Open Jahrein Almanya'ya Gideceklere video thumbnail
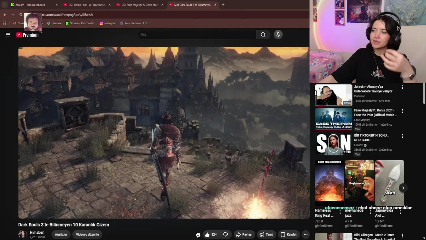This screenshot has width=426, height=240. tap(333, 95)
